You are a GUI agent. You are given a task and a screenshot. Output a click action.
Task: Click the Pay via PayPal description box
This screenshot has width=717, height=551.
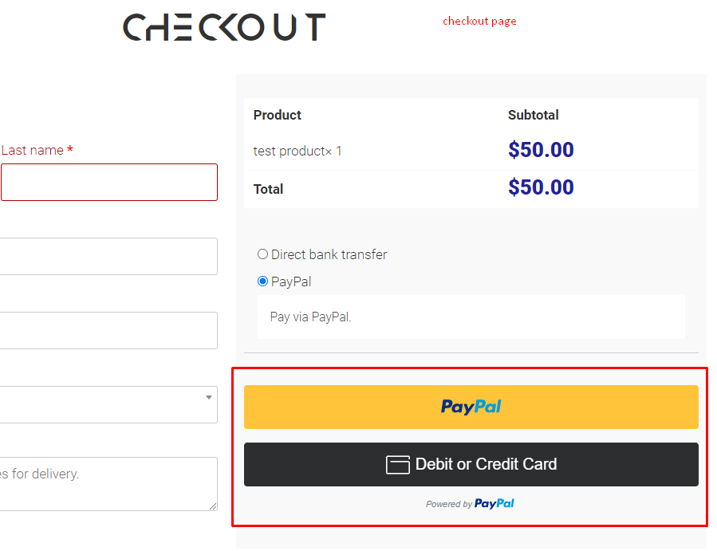(471, 317)
